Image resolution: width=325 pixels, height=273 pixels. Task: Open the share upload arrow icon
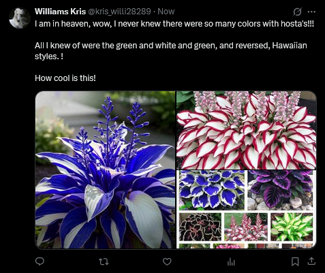point(311,261)
